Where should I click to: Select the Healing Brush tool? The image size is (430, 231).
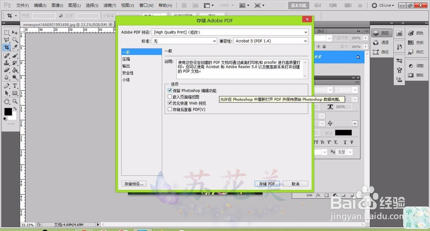7,56
